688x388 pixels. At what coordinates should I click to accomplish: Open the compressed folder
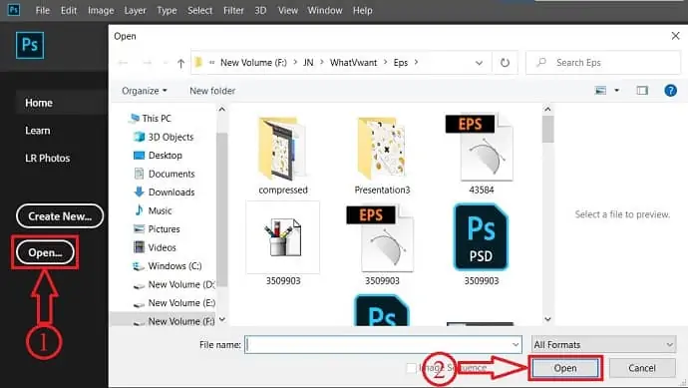[x=283, y=154]
